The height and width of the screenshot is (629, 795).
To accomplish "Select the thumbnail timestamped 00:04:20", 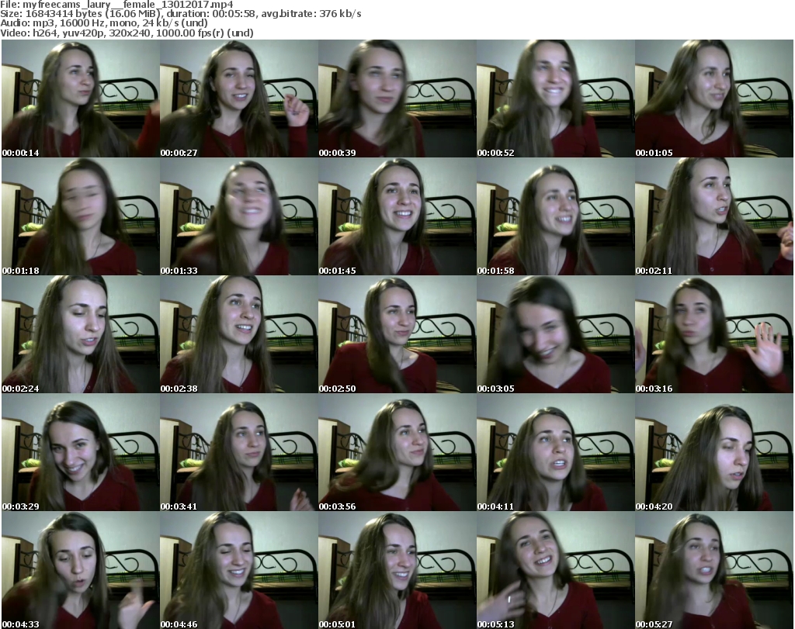I will point(714,452).
